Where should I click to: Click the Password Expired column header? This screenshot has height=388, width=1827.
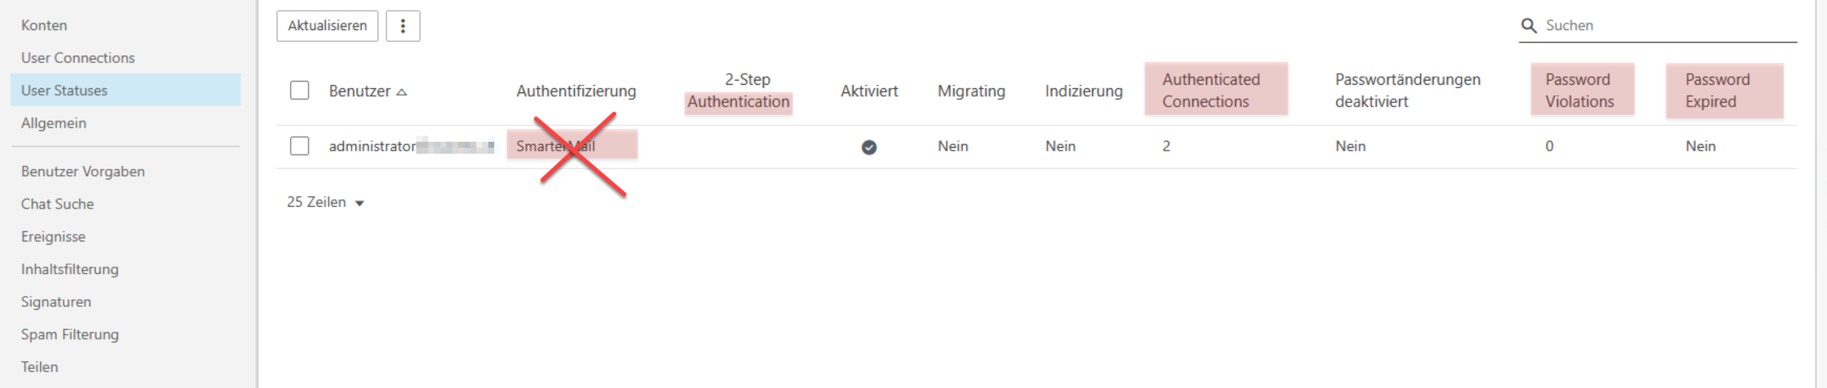1716,91
